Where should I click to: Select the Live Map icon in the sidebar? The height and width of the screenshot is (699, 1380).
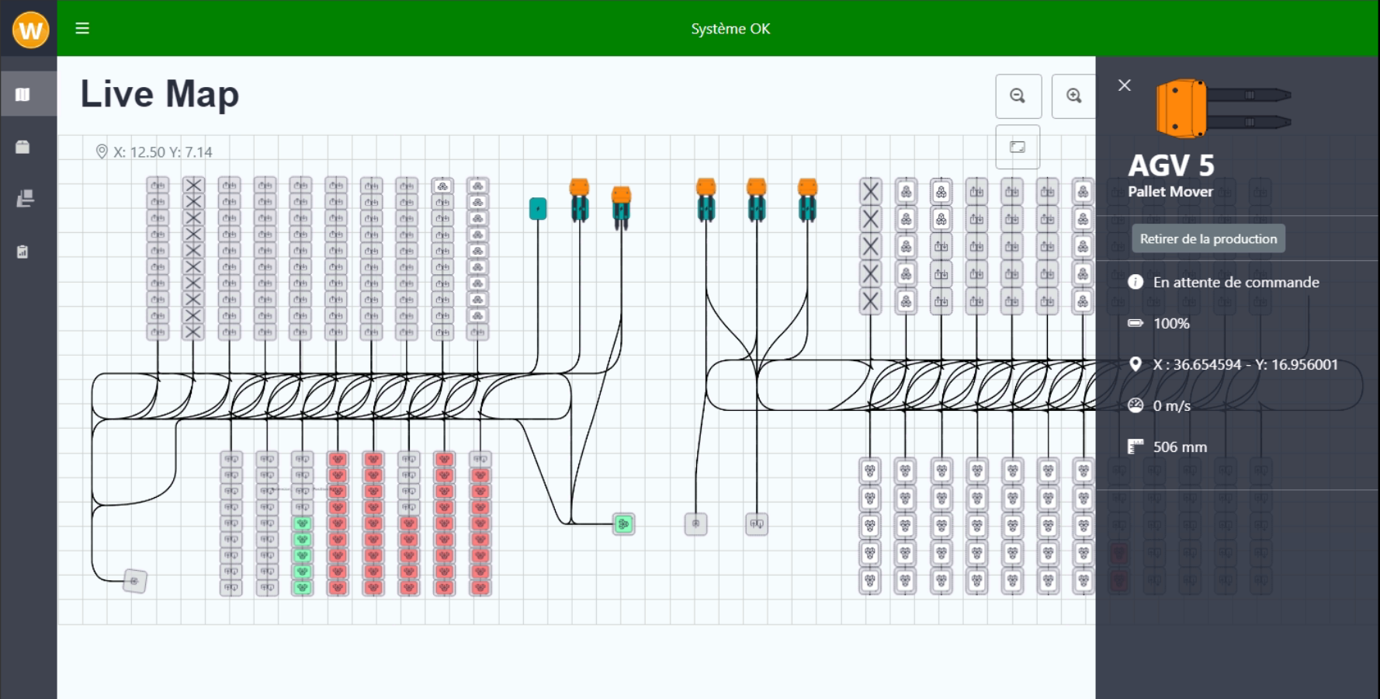click(x=23, y=93)
